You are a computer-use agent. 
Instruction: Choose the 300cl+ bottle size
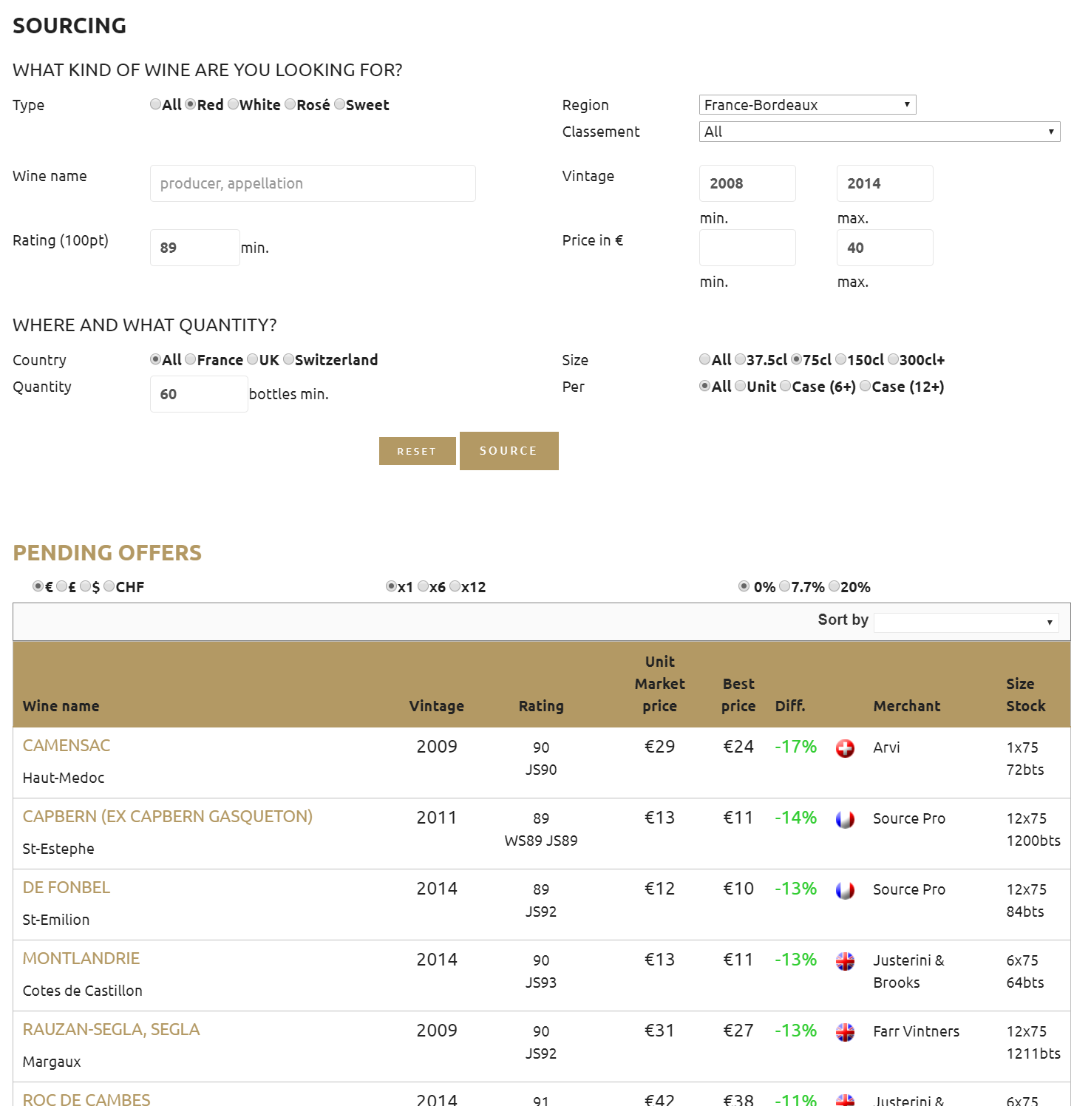(x=893, y=359)
